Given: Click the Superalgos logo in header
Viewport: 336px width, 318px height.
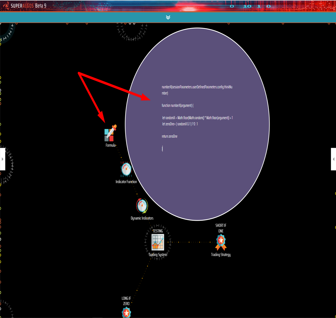Looking at the screenshot, I should pyautogui.click(x=25, y=6).
